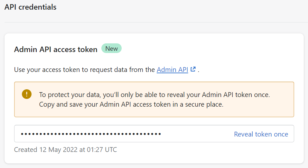
Task: Click the '01:27 UTC' time text
Action: point(102,150)
